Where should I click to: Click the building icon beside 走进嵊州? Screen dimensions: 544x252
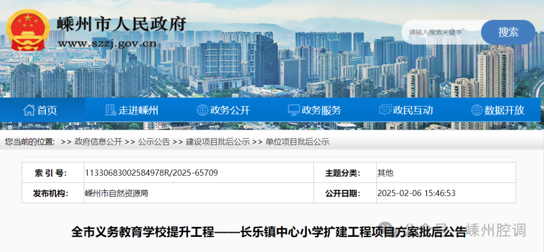110,110
